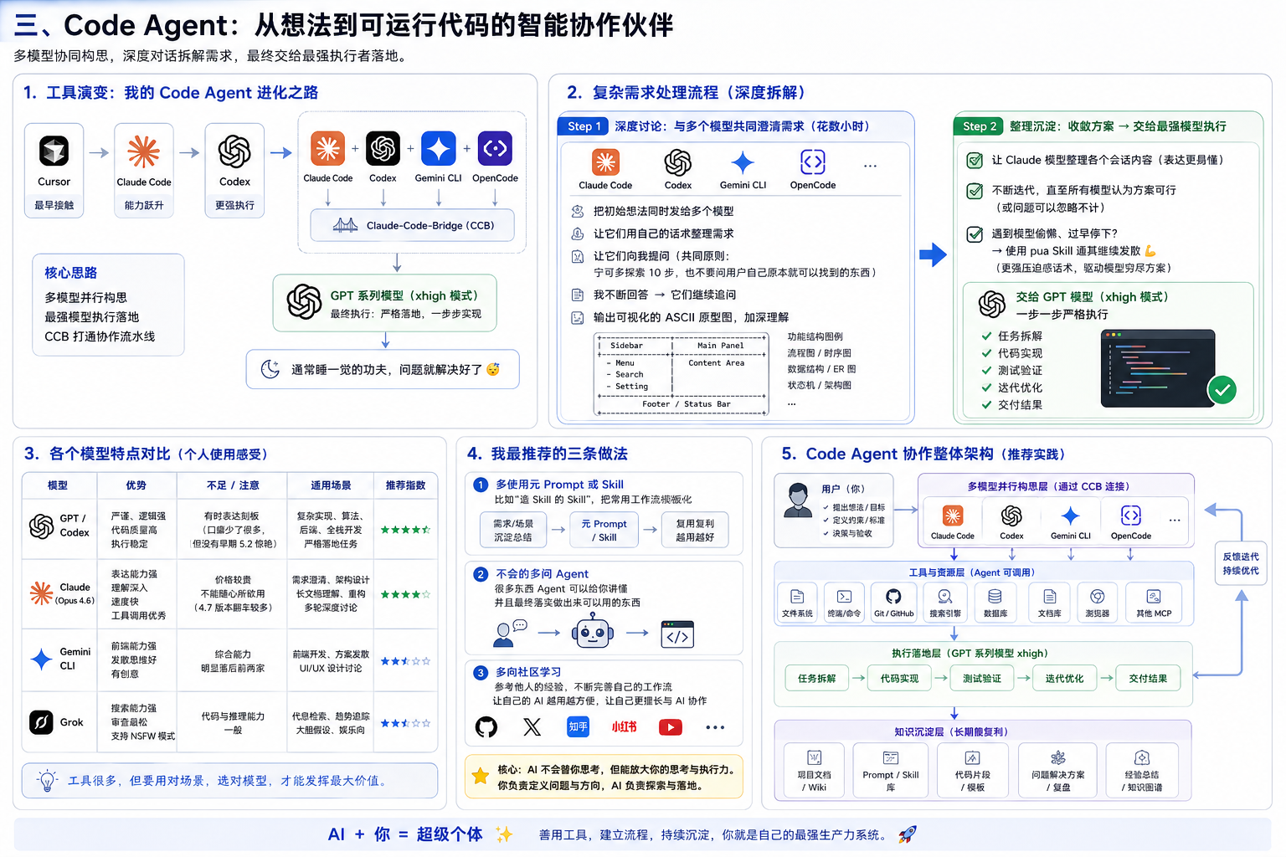Click the Claude (Opus 4.6) logo in table

(x=41, y=593)
